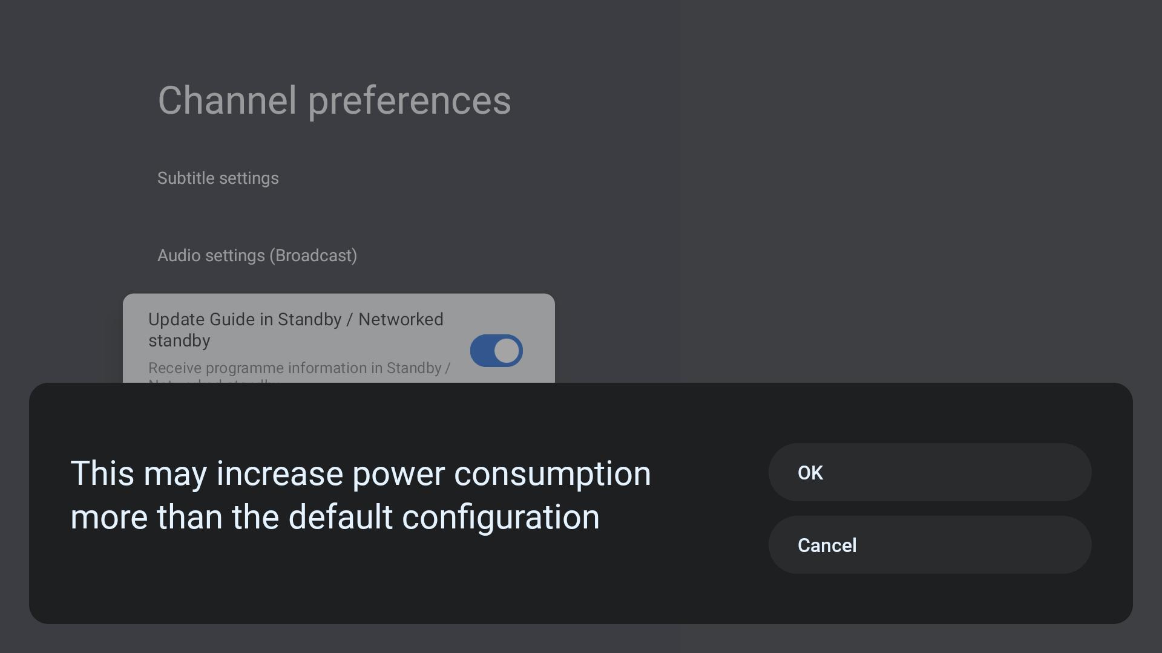Open Audio settings (Broadcast)
Screen dimensions: 1162x653
257,256
